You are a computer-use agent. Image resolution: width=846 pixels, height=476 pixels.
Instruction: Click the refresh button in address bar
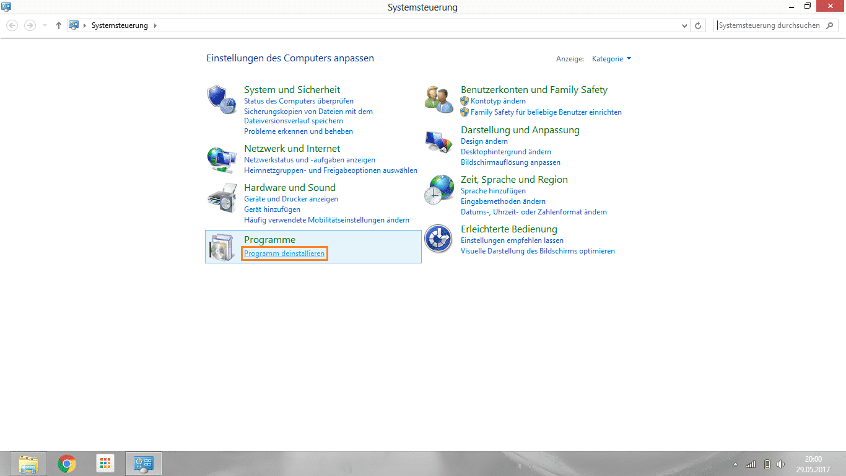tap(699, 25)
